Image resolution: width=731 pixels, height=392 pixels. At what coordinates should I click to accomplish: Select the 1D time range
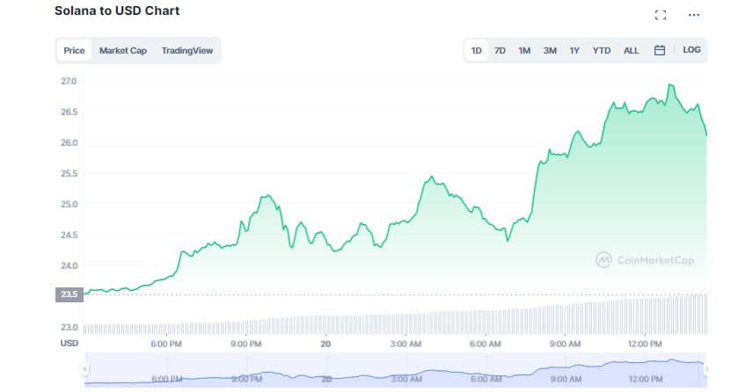click(476, 50)
